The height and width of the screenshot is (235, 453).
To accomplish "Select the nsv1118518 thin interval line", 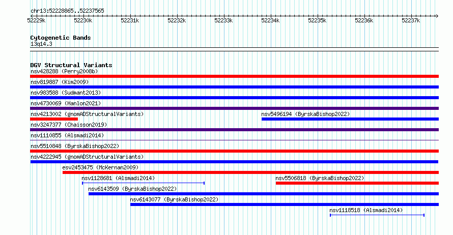I will 377,215.
